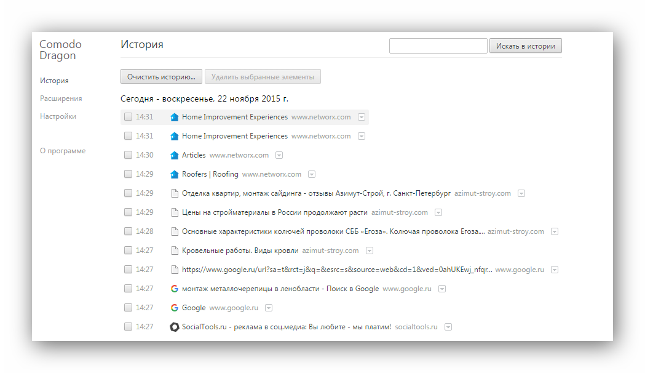
Task: Click the networx favicon next to Roofers | Roofing
Action: (x=175, y=174)
